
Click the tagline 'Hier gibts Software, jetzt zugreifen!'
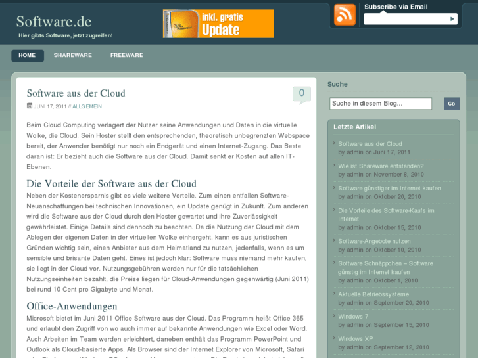pos(66,35)
